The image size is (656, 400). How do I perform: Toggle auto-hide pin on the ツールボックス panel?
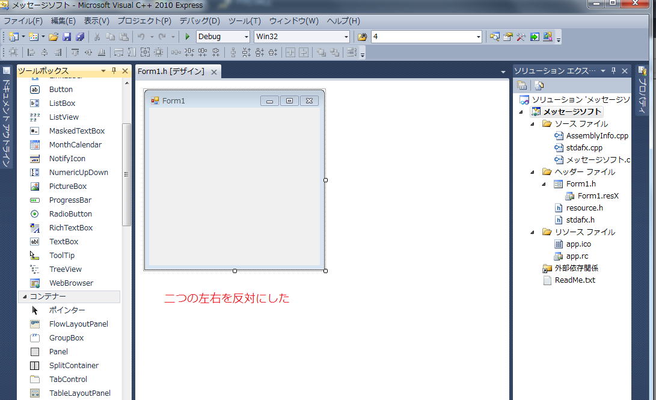coord(114,71)
